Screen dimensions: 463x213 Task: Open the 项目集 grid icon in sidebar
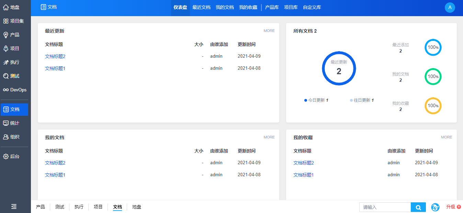click(6, 21)
